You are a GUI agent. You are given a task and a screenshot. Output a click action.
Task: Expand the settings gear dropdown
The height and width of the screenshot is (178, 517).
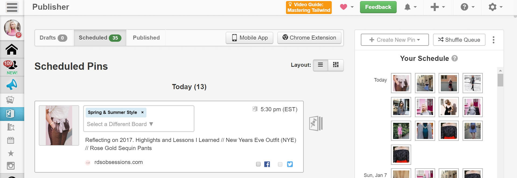495,7
